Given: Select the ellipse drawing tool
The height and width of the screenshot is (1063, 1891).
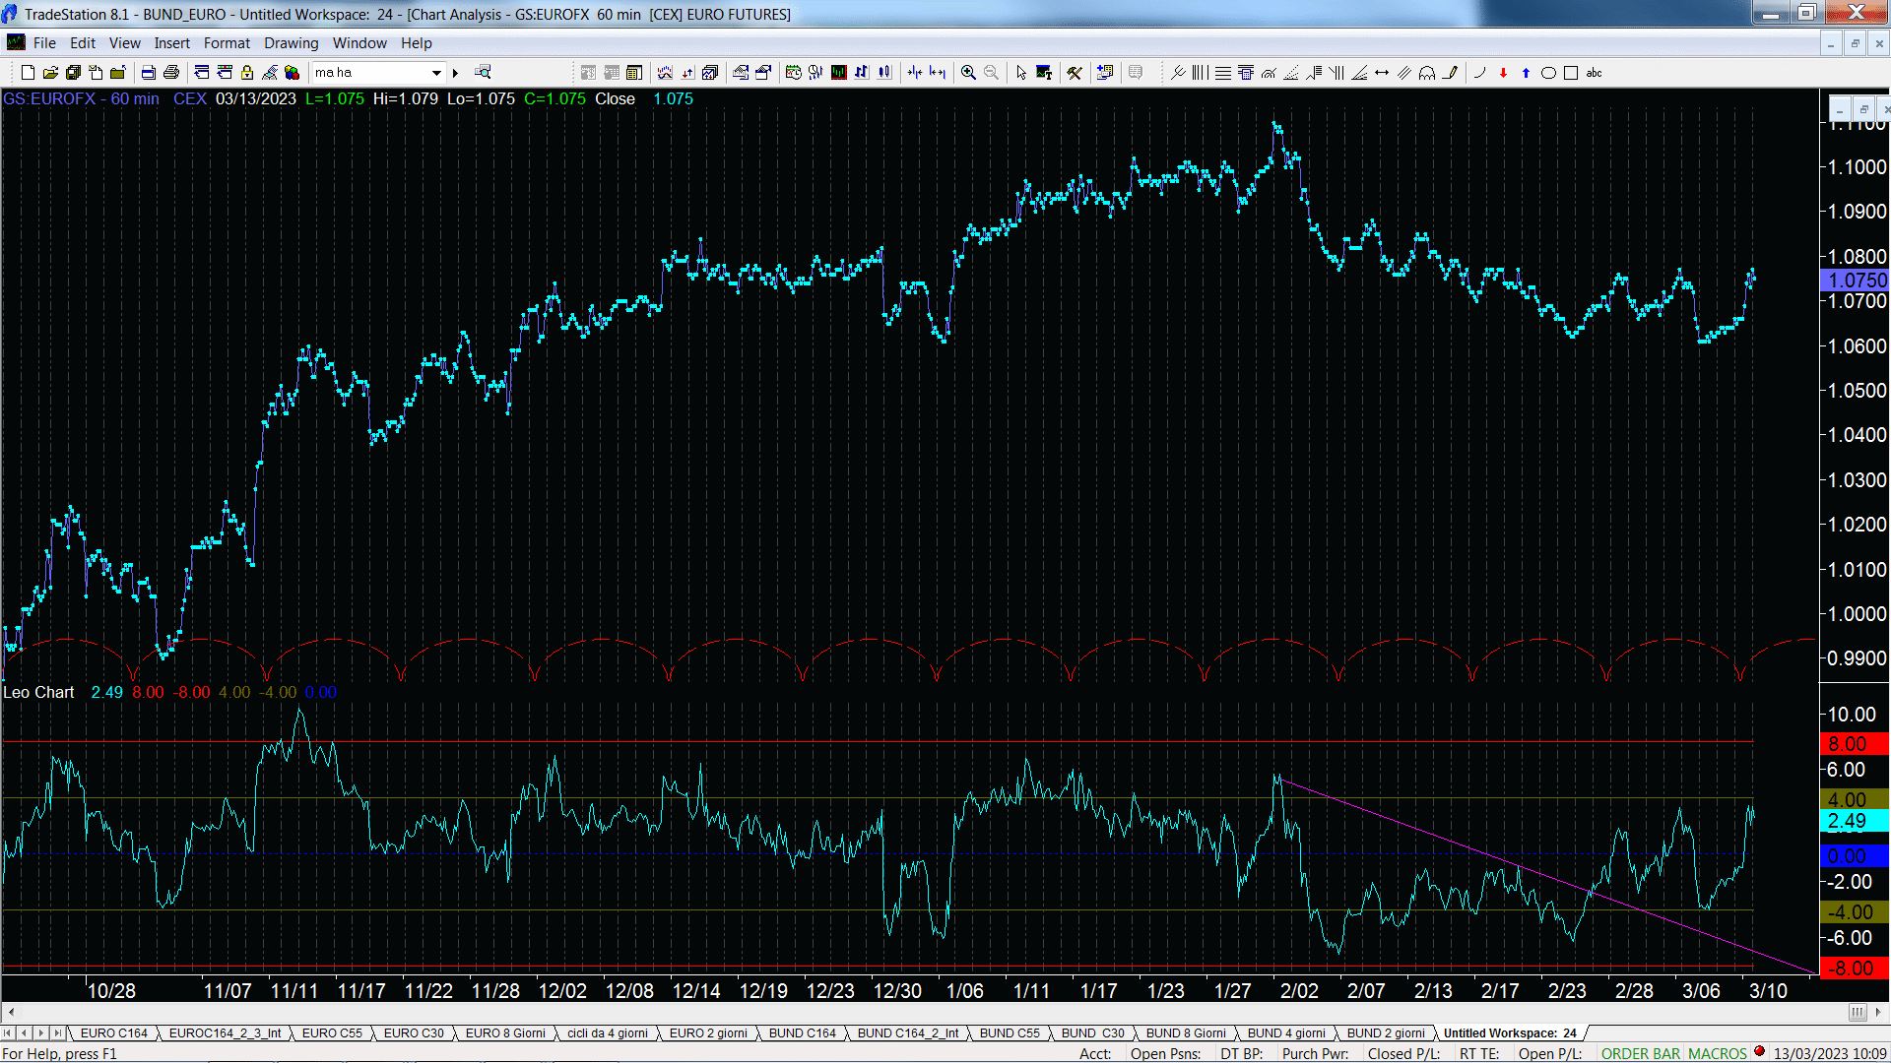Looking at the screenshot, I should pos(1548,73).
